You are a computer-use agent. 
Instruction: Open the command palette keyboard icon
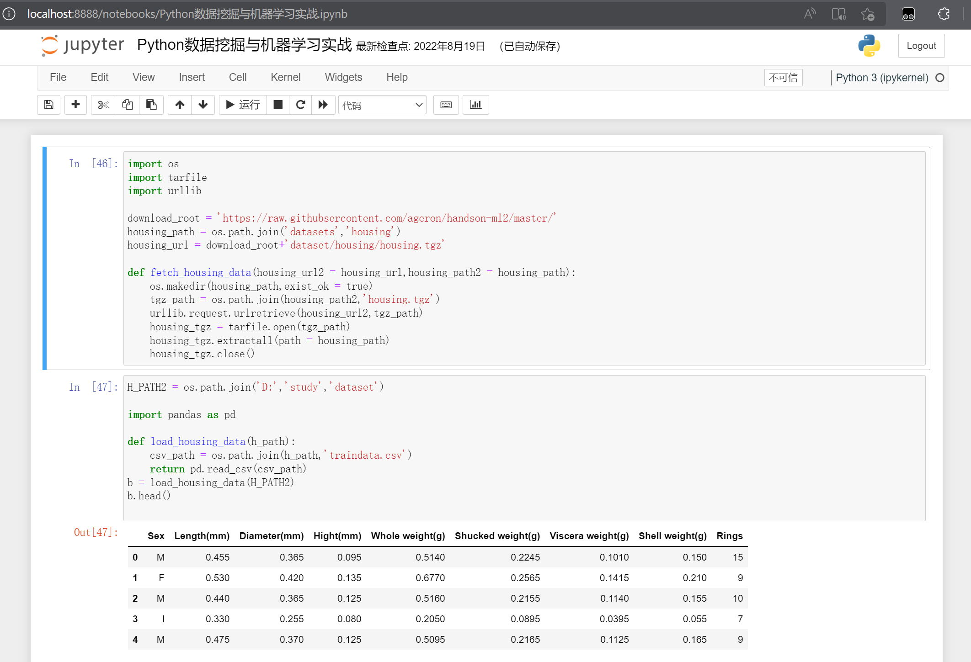pos(446,105)
